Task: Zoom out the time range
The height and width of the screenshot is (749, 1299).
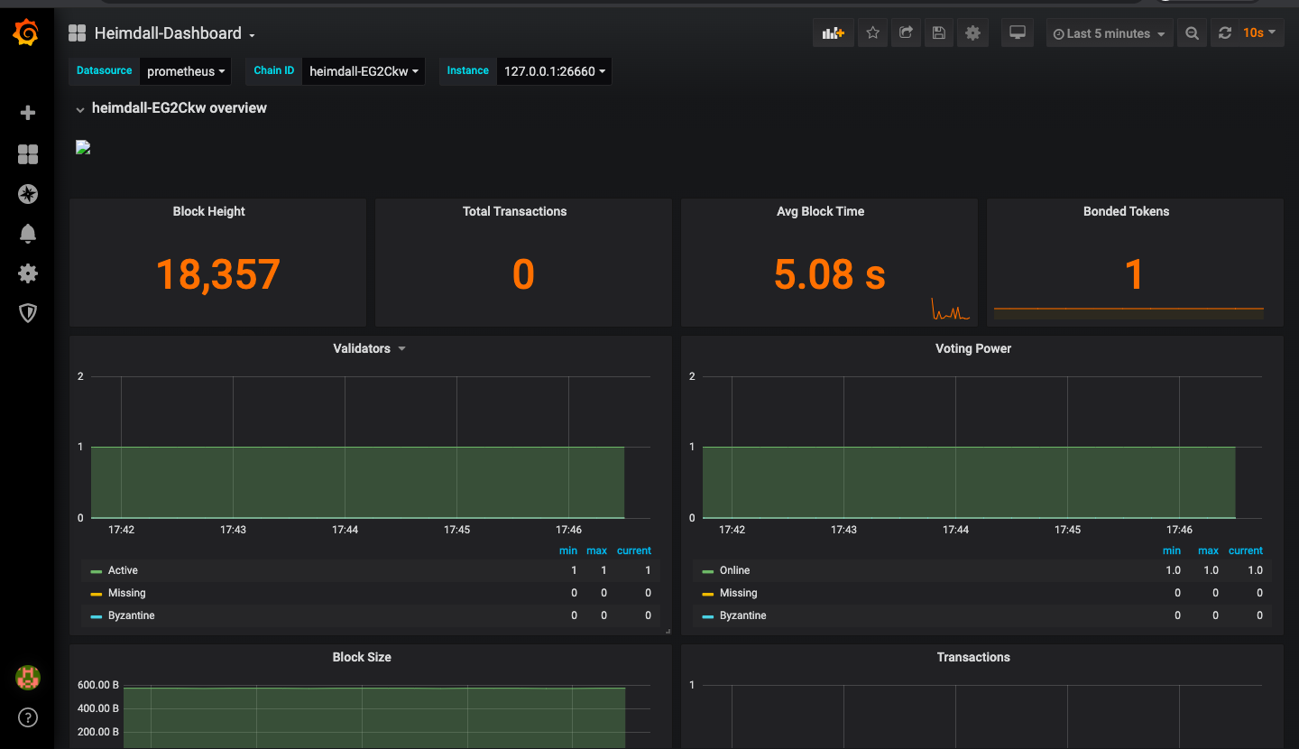Action: click(x=1192, y=33)
